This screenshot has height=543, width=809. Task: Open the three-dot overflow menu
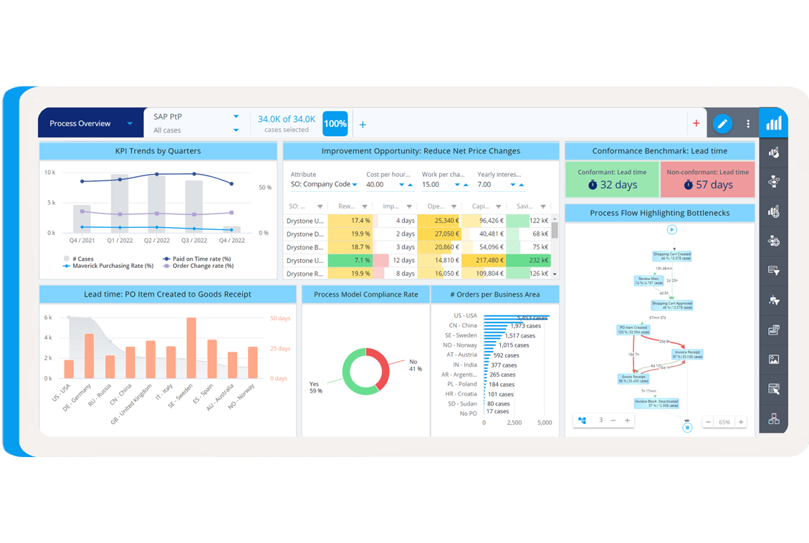(747, 123)
